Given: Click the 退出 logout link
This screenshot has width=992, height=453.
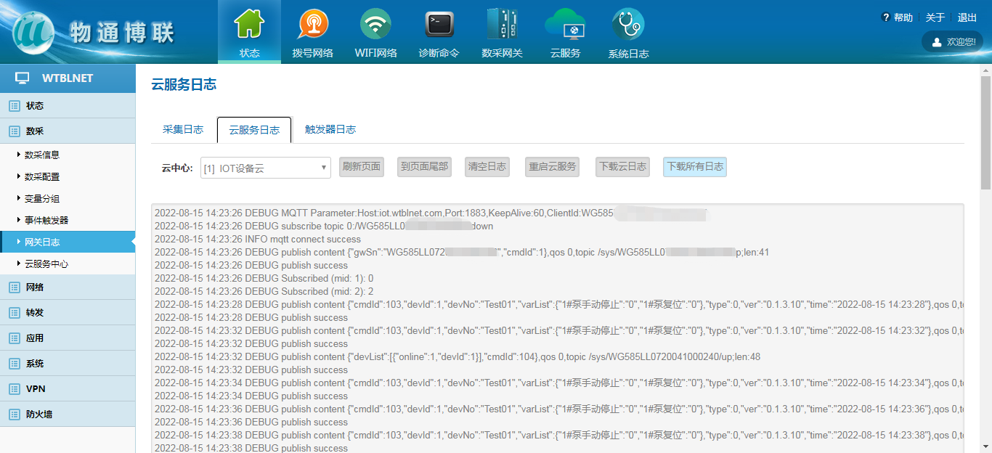Looking at the screenshot, I should pos(967,17).
